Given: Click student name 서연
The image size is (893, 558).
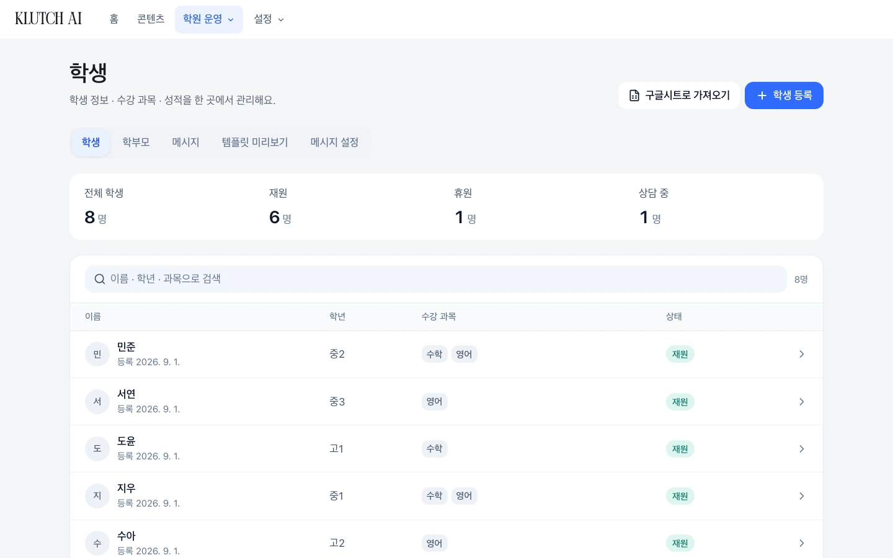Looking at the screenshot, I should (x=127, y=394).
